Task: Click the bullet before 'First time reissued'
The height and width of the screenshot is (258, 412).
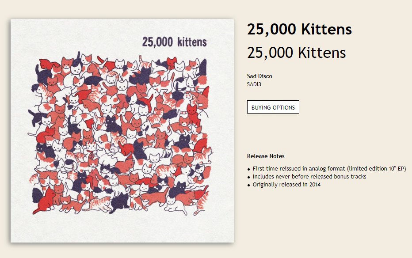Action: [x=249, y=169]
